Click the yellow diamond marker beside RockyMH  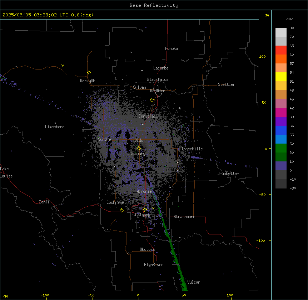[89, 73]
